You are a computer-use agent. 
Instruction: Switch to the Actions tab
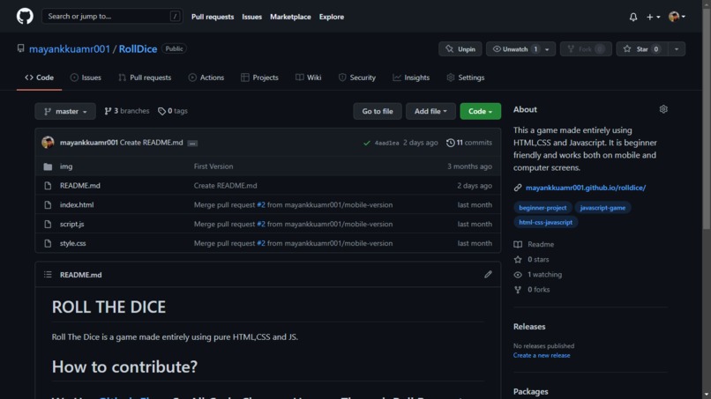206,78
